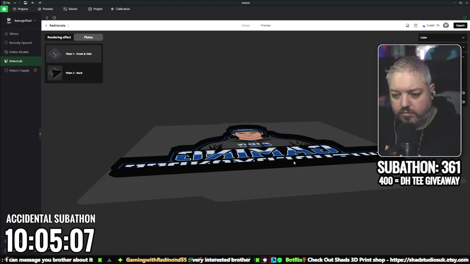
Task: Refresh the MakerLab page
Action: [54, 18]
